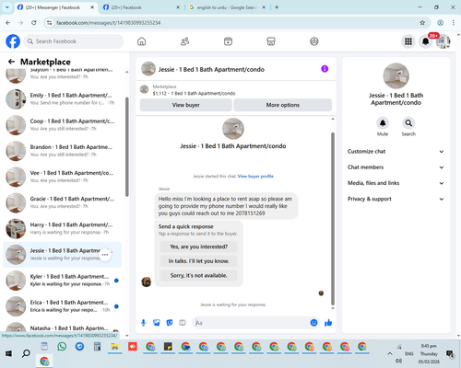The image size is (461, 368).
Task: Open the Groups icon in top navigation
Action: (314, 41)
